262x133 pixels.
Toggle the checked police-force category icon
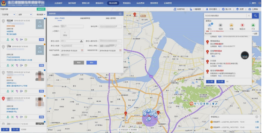210,25
